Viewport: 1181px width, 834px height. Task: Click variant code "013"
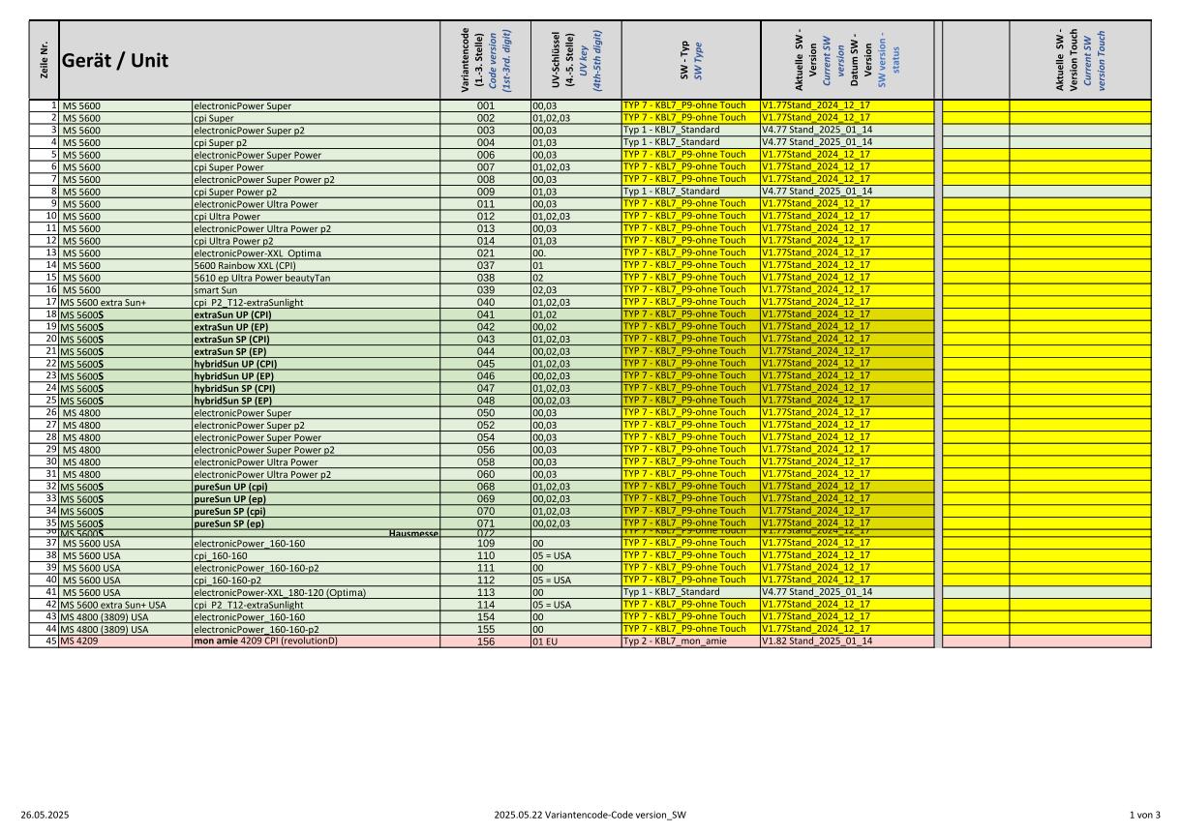pos(486,228)
